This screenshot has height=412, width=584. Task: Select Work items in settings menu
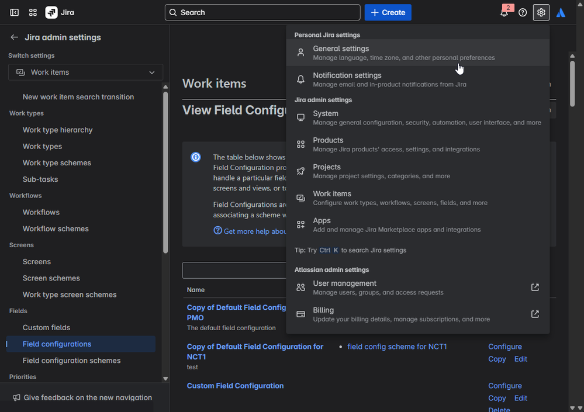[x=418, y=198]
